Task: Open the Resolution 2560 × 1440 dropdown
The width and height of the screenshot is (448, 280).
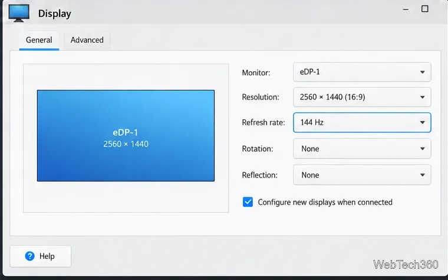Action: pyautogui.click(x=362, y=97)
